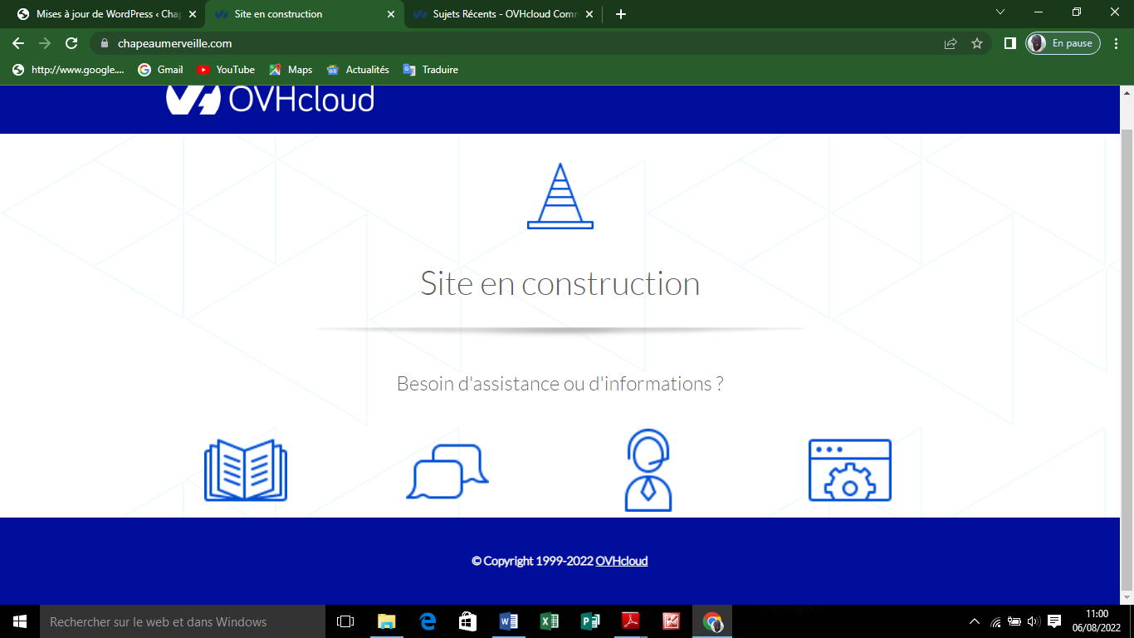
Task: Open a new browser tab
Action: [x=621, y=14]
